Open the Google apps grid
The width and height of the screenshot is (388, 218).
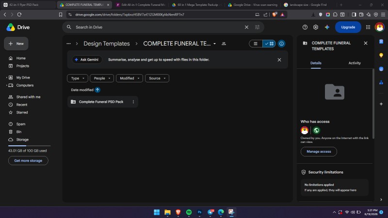tap(368, 27)
